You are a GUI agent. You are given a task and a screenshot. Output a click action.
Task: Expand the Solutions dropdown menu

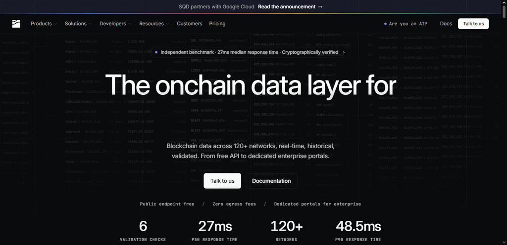78,24
